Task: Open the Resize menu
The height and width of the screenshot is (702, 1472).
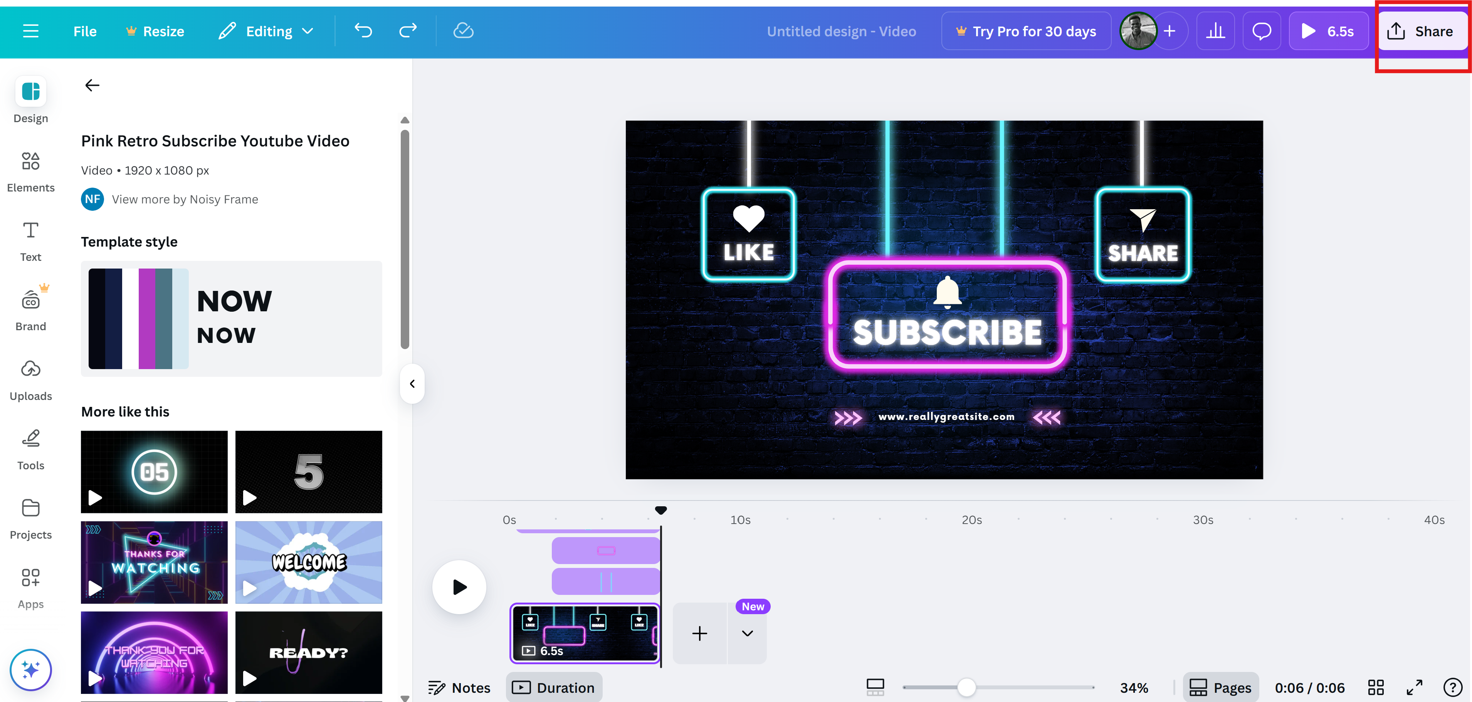Action: 154,31
